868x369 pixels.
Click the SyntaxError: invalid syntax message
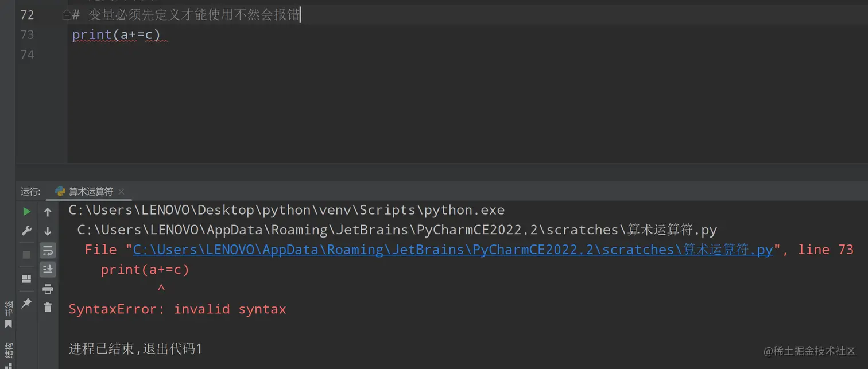tap(177, 309)
